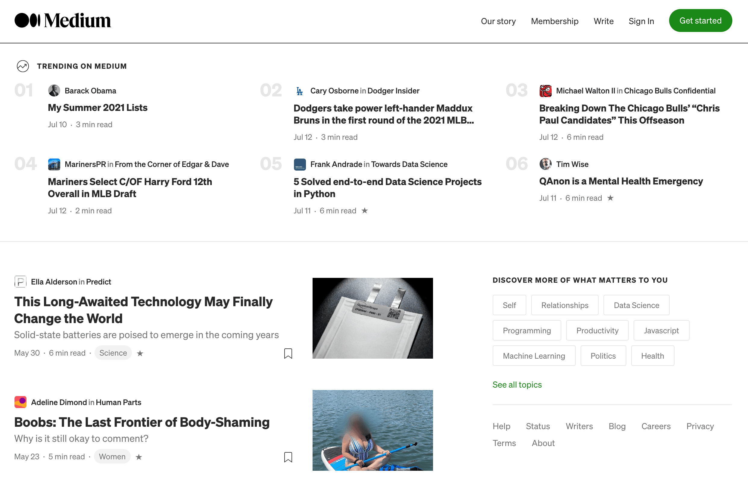748x481 pixels.
Task: Open the Our story menu item
Action: point(498,21)
